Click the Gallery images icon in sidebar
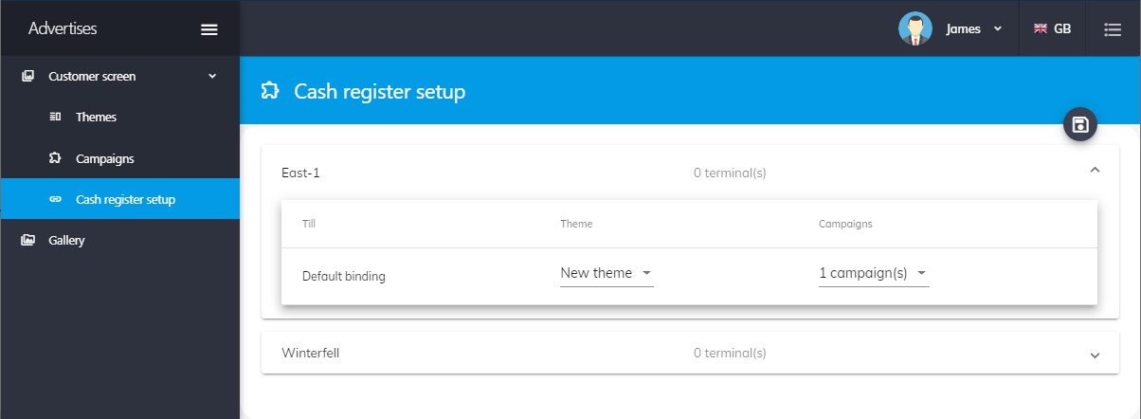The image size is (1141, 419). coord(27,241)
